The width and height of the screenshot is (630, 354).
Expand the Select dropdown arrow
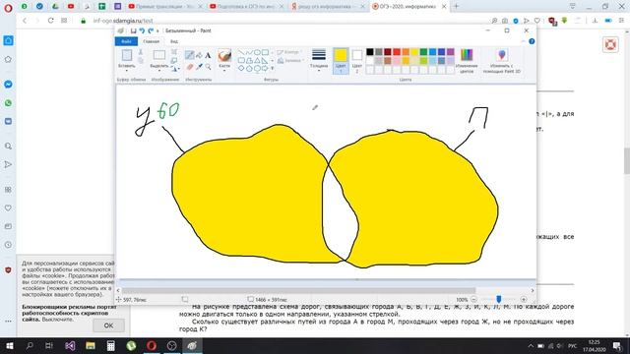159,71
